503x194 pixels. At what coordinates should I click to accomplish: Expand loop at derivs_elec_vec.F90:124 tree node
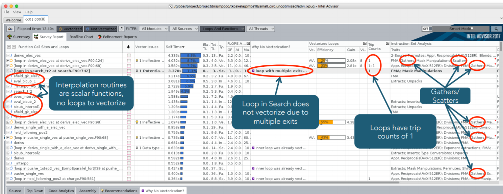[x=7, y=61]
